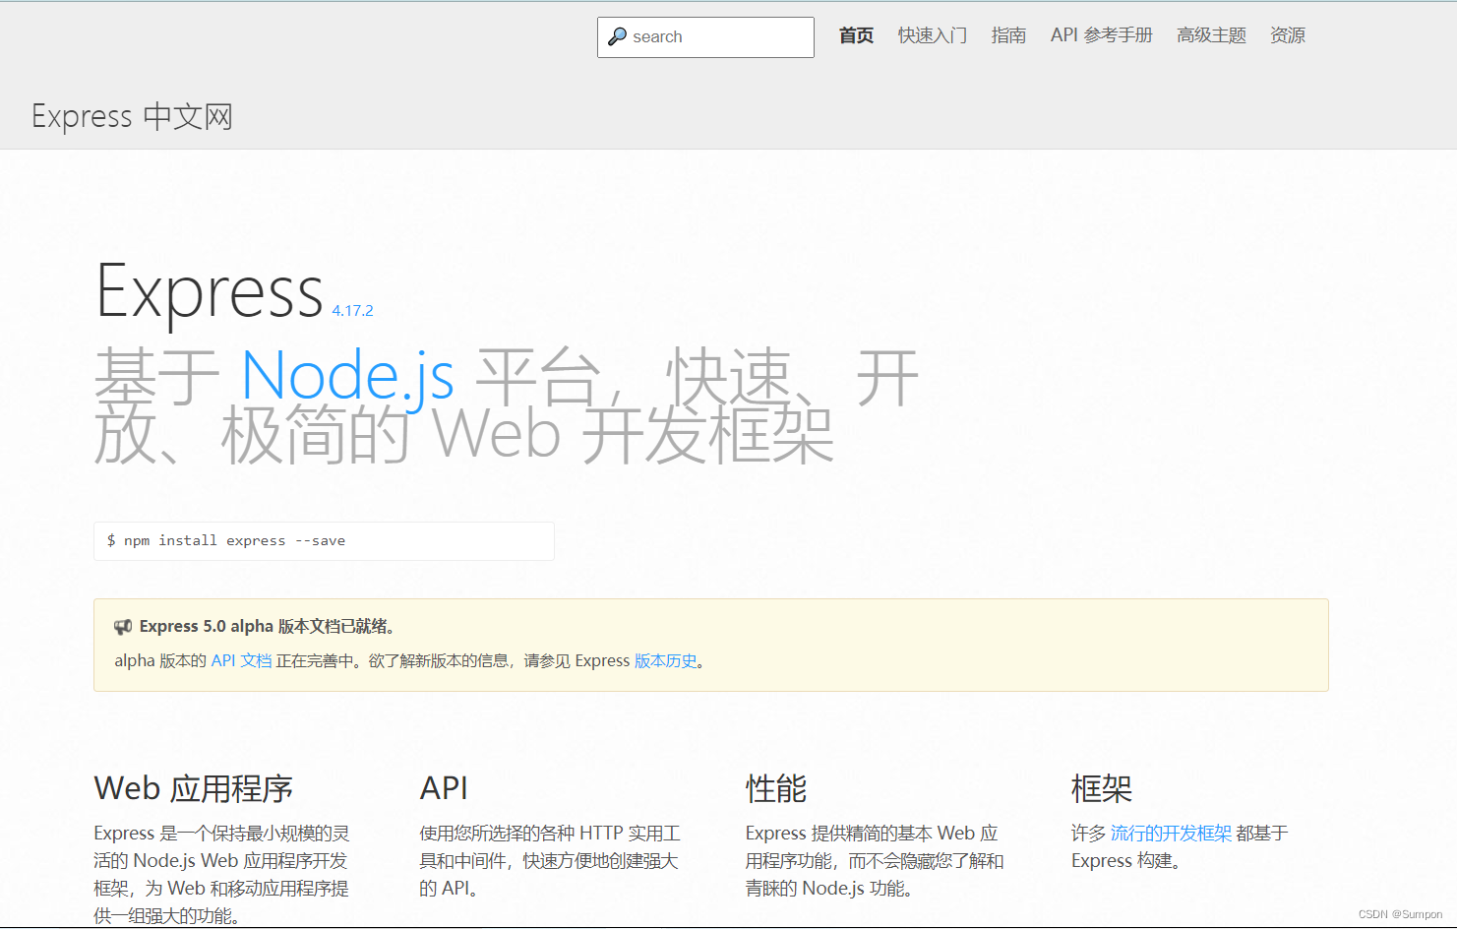This screenshot has height=929, width=1457.
Task: Click the paragraph starting '使用您所选择的各种 HTTP'
Action: (x=549, y=861)
